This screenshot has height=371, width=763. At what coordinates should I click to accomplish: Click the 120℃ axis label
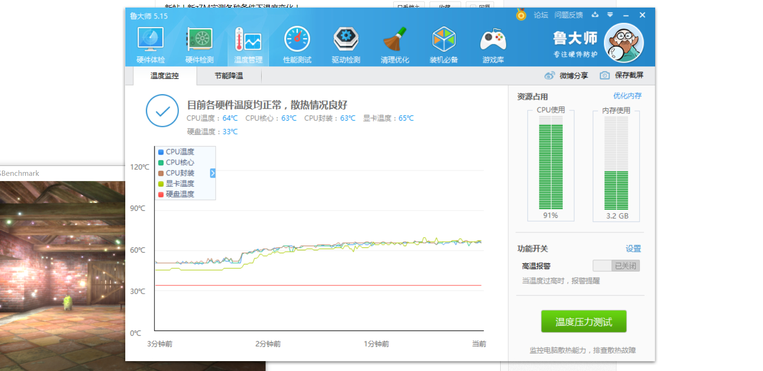click(140, 167)
